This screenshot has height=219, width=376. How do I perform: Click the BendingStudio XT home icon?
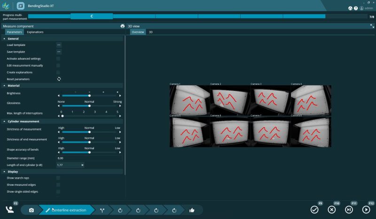click(20, 6)
